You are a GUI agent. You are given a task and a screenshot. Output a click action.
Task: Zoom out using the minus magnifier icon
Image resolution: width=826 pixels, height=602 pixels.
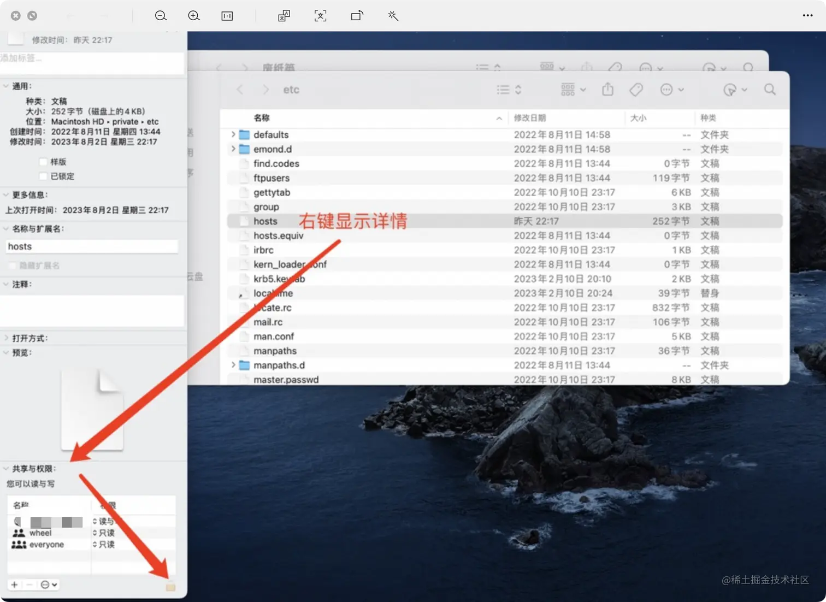[161, 16]
